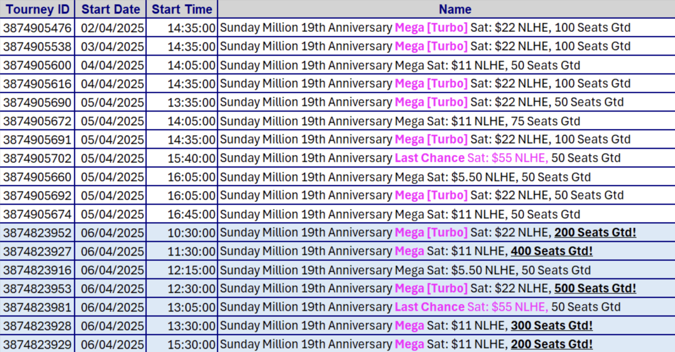Click the name cell mentioning 75 Seats Gtd
The height and width of the screenshot is (352, 675).
point(400,121)
